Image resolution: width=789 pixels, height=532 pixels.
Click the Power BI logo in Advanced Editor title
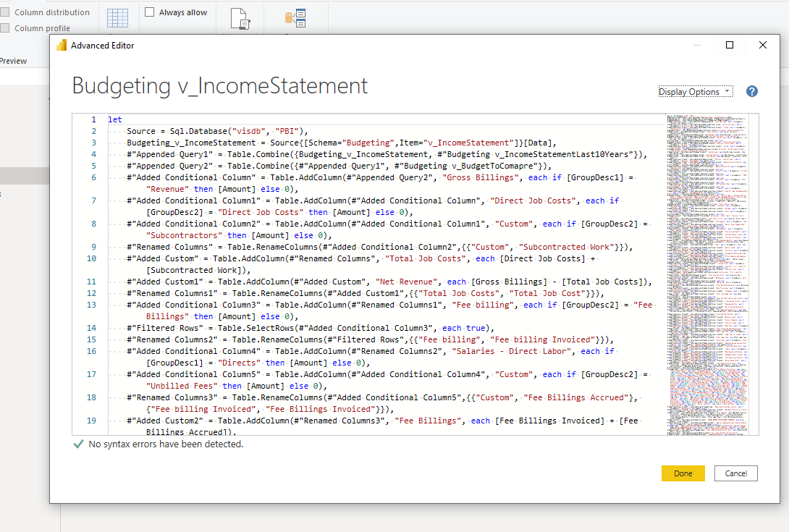pyautogui.click(x=62, y=46)
